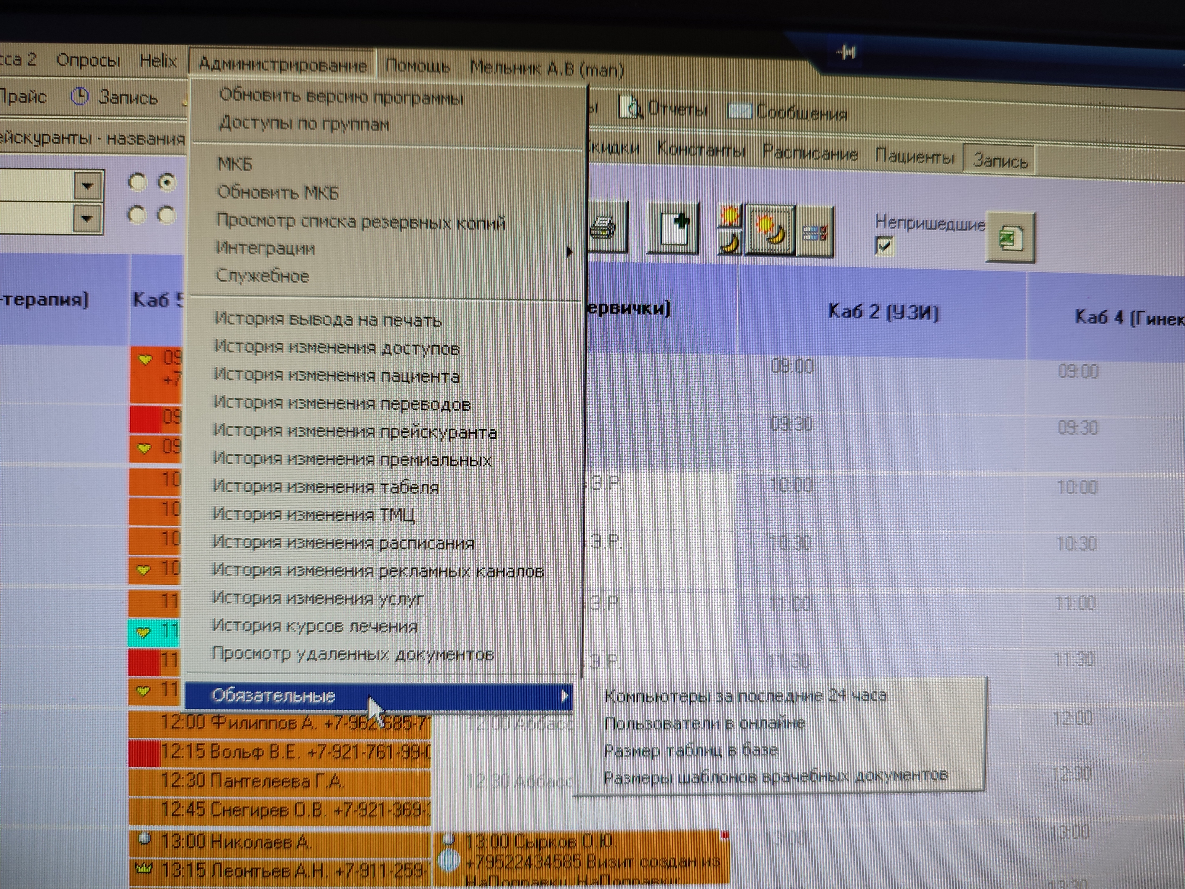This screenshot has width=1185, height=889.
Task: Click the Excel export icon button
Action: tap(1010, 237)
